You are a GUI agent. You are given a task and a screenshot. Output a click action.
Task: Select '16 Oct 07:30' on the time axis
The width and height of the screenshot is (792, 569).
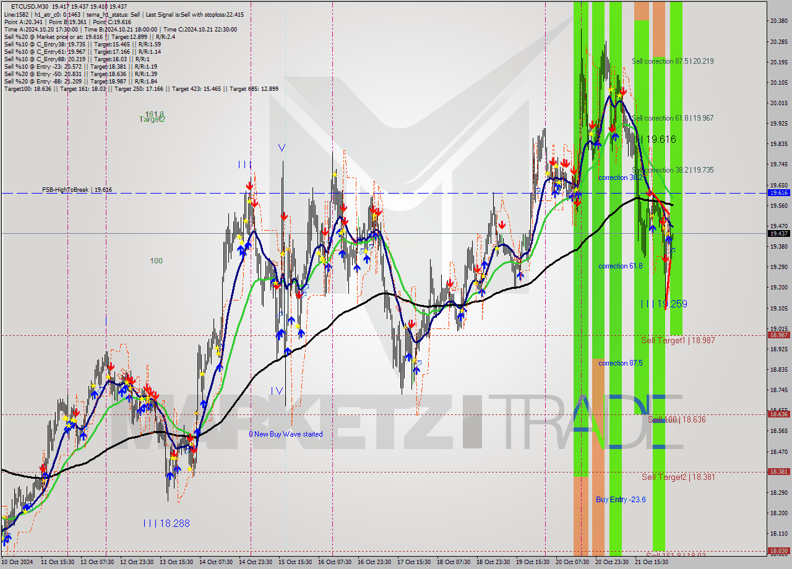(334, 562)
